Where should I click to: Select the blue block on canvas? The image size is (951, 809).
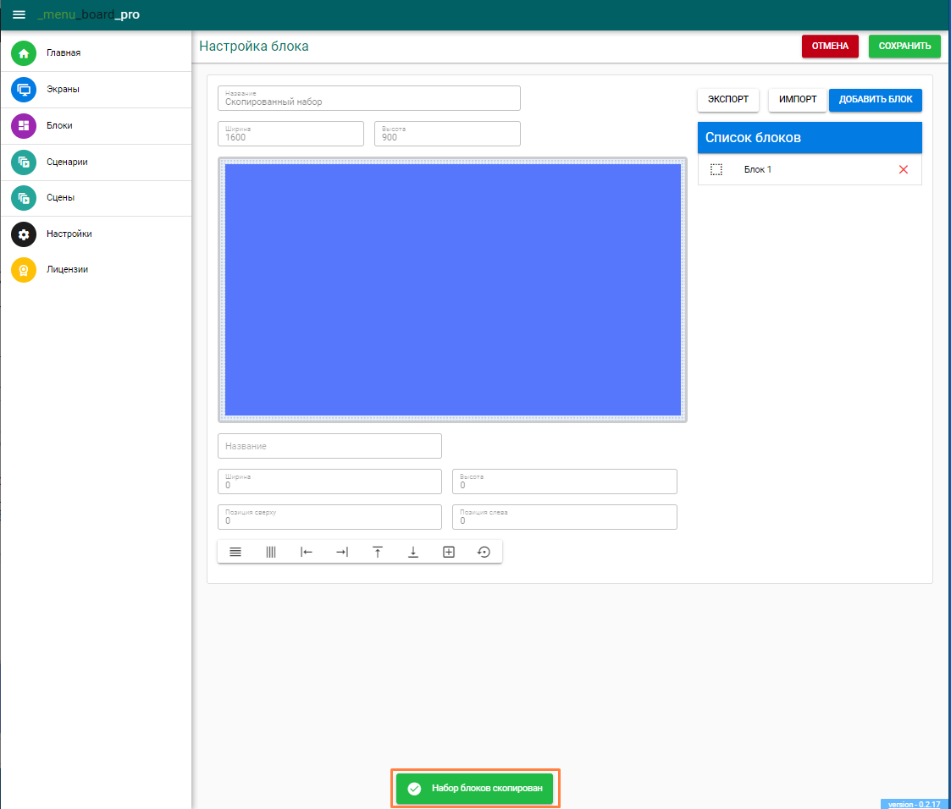[x=452, y=289]
